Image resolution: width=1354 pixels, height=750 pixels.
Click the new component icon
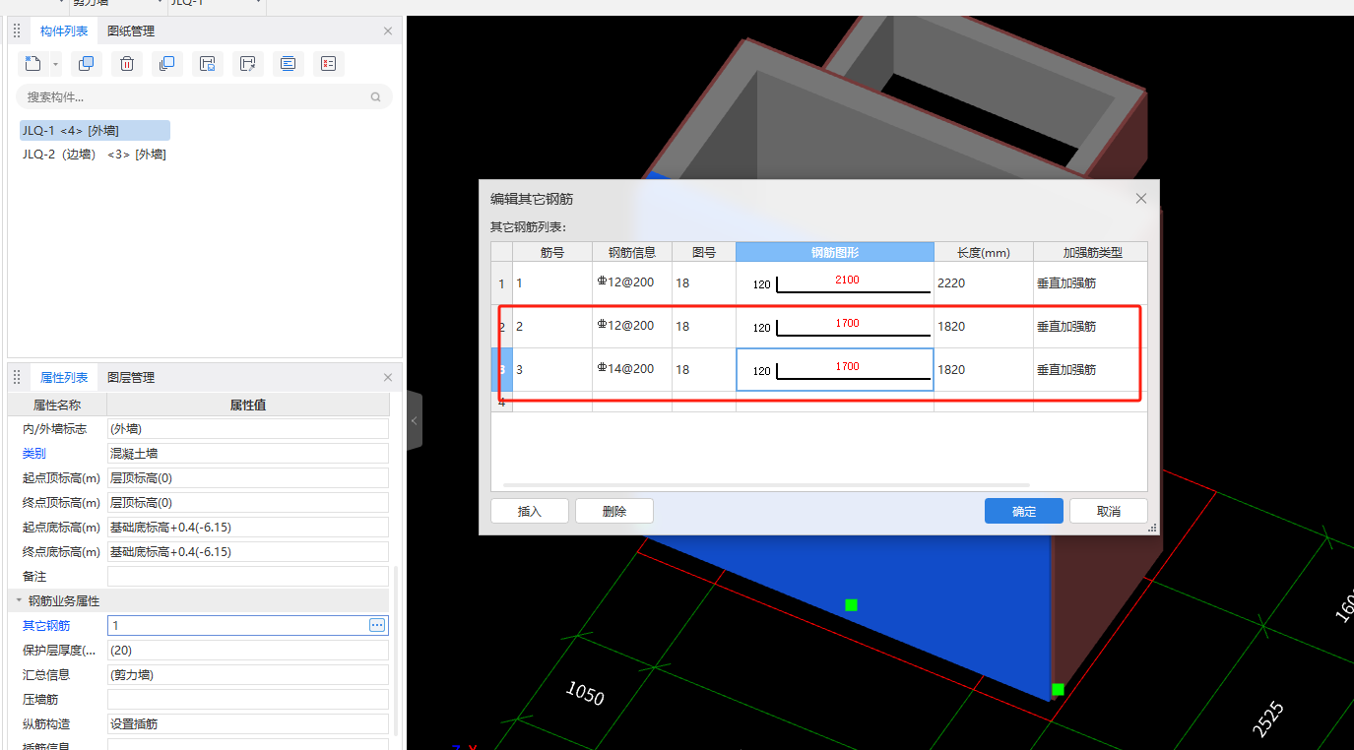click(x=32, y=64)
